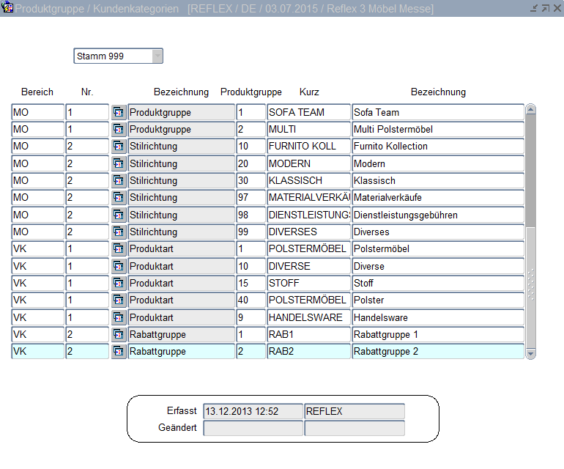Click the Bezeichnung field showing Modern
564x469 pixels.
pyautogui.click(x=437, y=163)
